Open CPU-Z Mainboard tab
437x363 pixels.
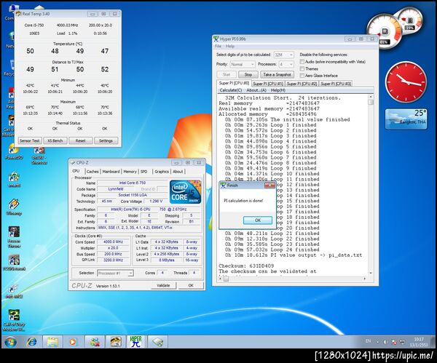coord(111,172)
